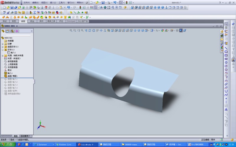
Task: Click the highlighted Shadows in Shaded Mode button
Action: 181,31
